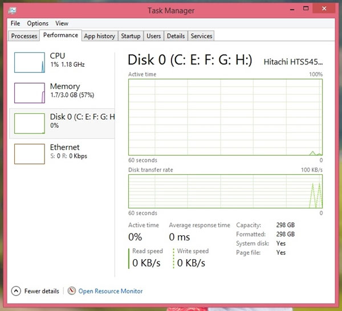Viewport: 342px width, 311px height.
Task: Select the Memory mini graph thumbnail
Action: 30,93
